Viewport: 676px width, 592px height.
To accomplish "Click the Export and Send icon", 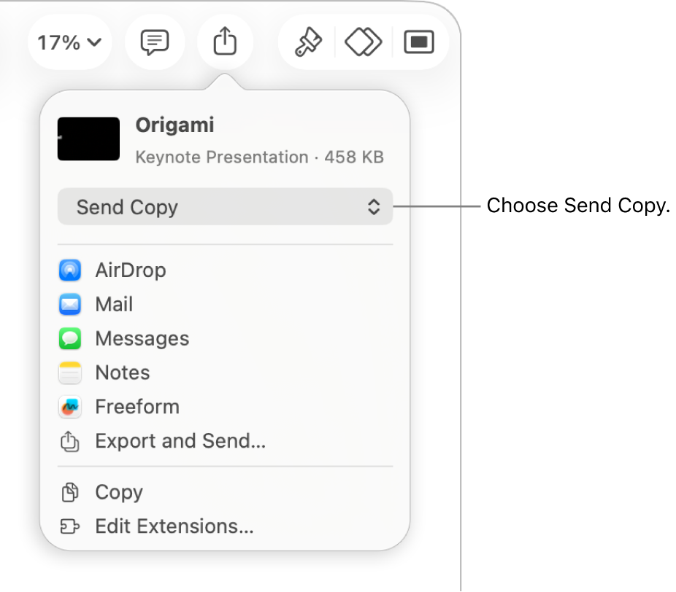I will point(69,441).
